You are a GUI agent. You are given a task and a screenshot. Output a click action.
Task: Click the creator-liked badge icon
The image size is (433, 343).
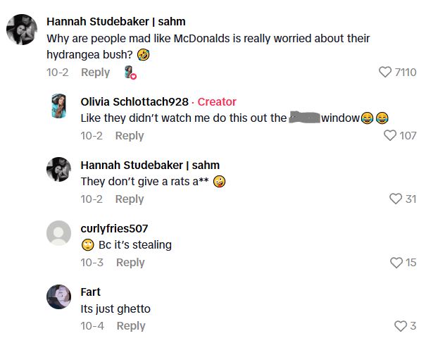tap(130, 73)
